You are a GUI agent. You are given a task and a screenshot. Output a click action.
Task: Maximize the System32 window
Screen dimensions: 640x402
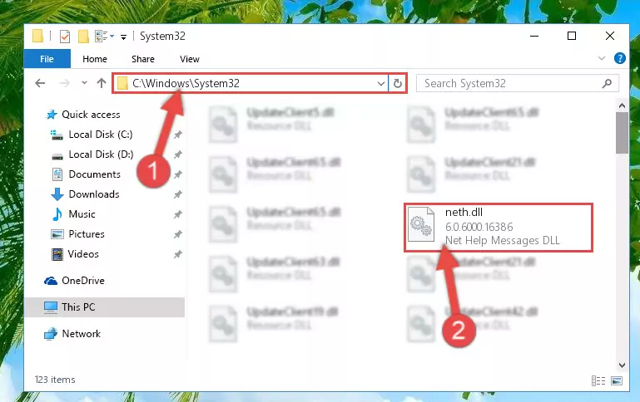click(x=572, y=36)
